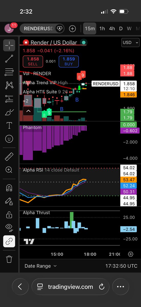This screenshot has height=307, width=141.
Task: Click the Alpha HTF Suite indicator label
Action: (40, 92)
